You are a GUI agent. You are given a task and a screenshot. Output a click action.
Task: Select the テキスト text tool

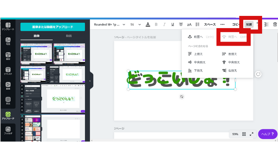(8, 71)
